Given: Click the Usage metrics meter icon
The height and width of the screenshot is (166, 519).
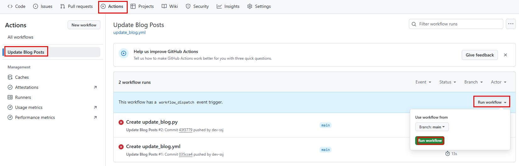Looking at the screenshot, I should click(10, 107).
